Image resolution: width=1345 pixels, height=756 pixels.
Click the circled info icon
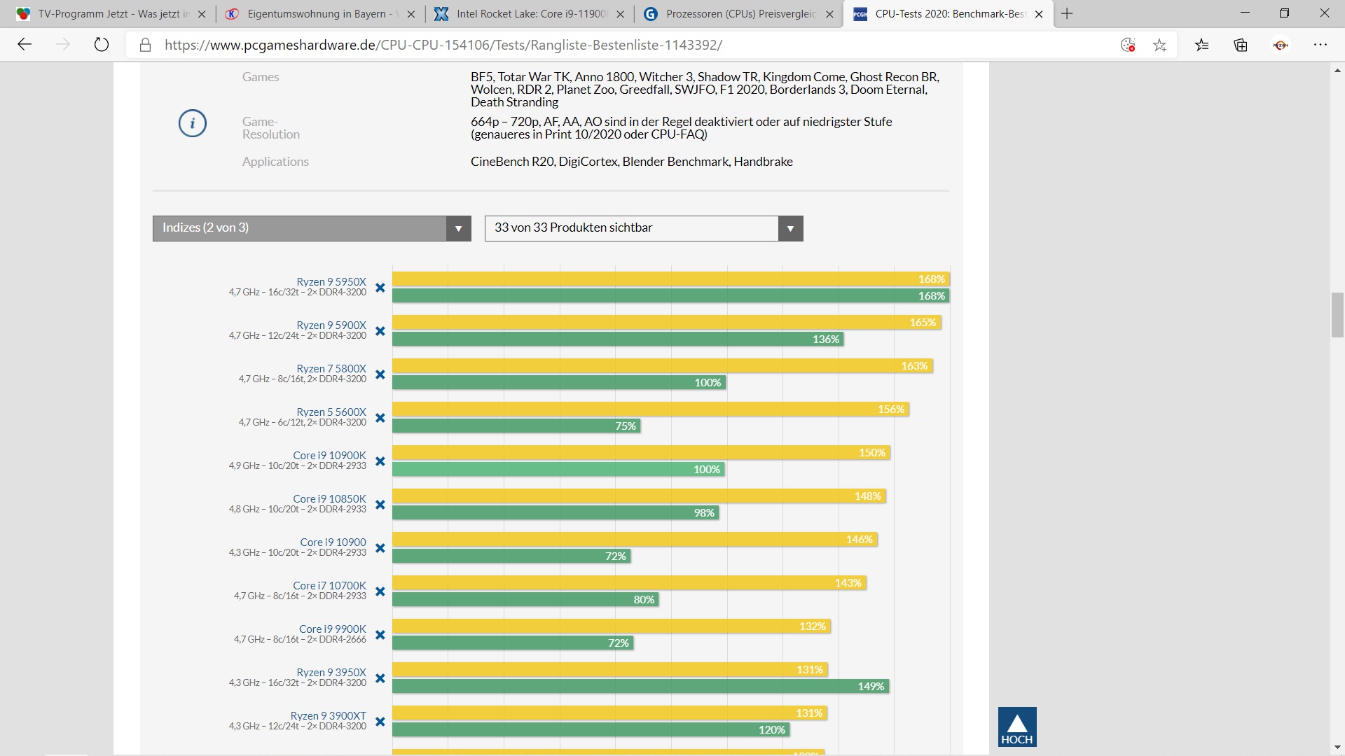click(x=193, y=124)
